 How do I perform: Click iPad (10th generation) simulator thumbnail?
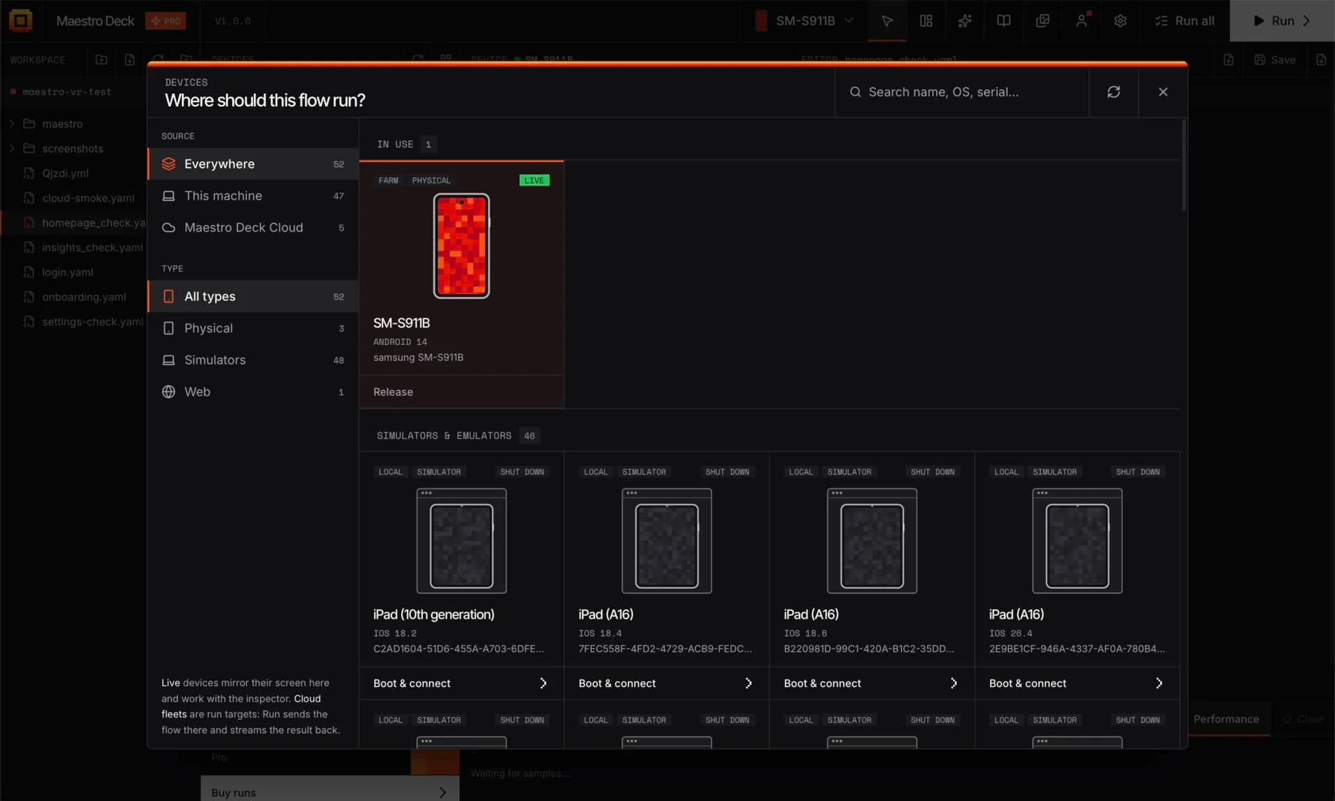click(x=462, y=540)
